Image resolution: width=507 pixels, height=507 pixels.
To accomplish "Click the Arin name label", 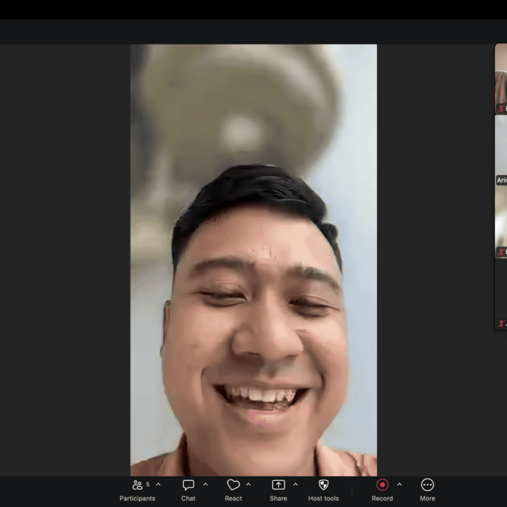I will click(502, 180).
